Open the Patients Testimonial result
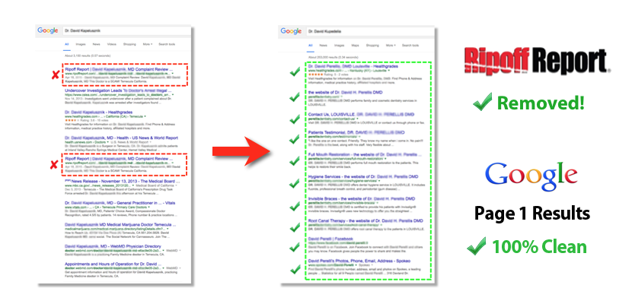The width and height of the screenshot is (632, 304). tap(356, 132)
